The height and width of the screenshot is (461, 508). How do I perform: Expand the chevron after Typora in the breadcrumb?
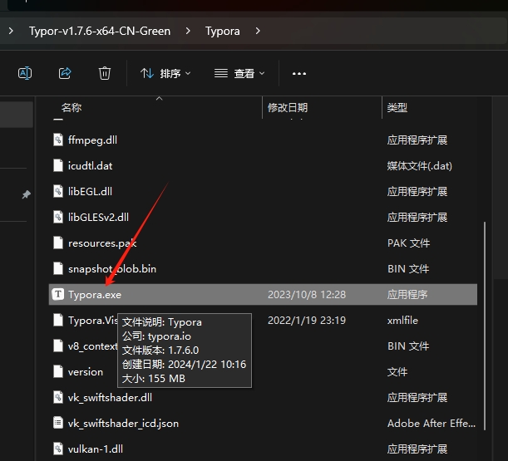[258, 31]
